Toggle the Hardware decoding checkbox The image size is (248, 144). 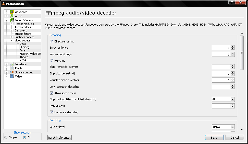coord(52,112)
